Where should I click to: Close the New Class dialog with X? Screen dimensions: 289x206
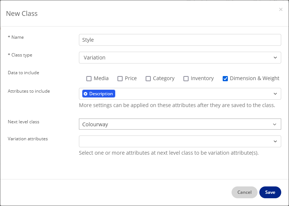tap(280, 10)
